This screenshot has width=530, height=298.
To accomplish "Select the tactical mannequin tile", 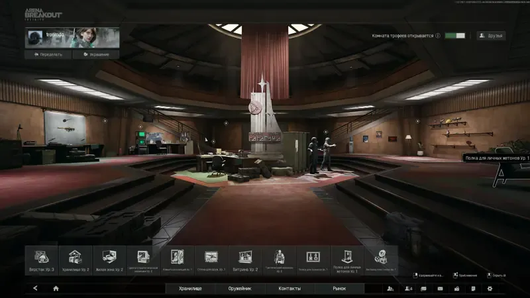I will pos(279,260).
